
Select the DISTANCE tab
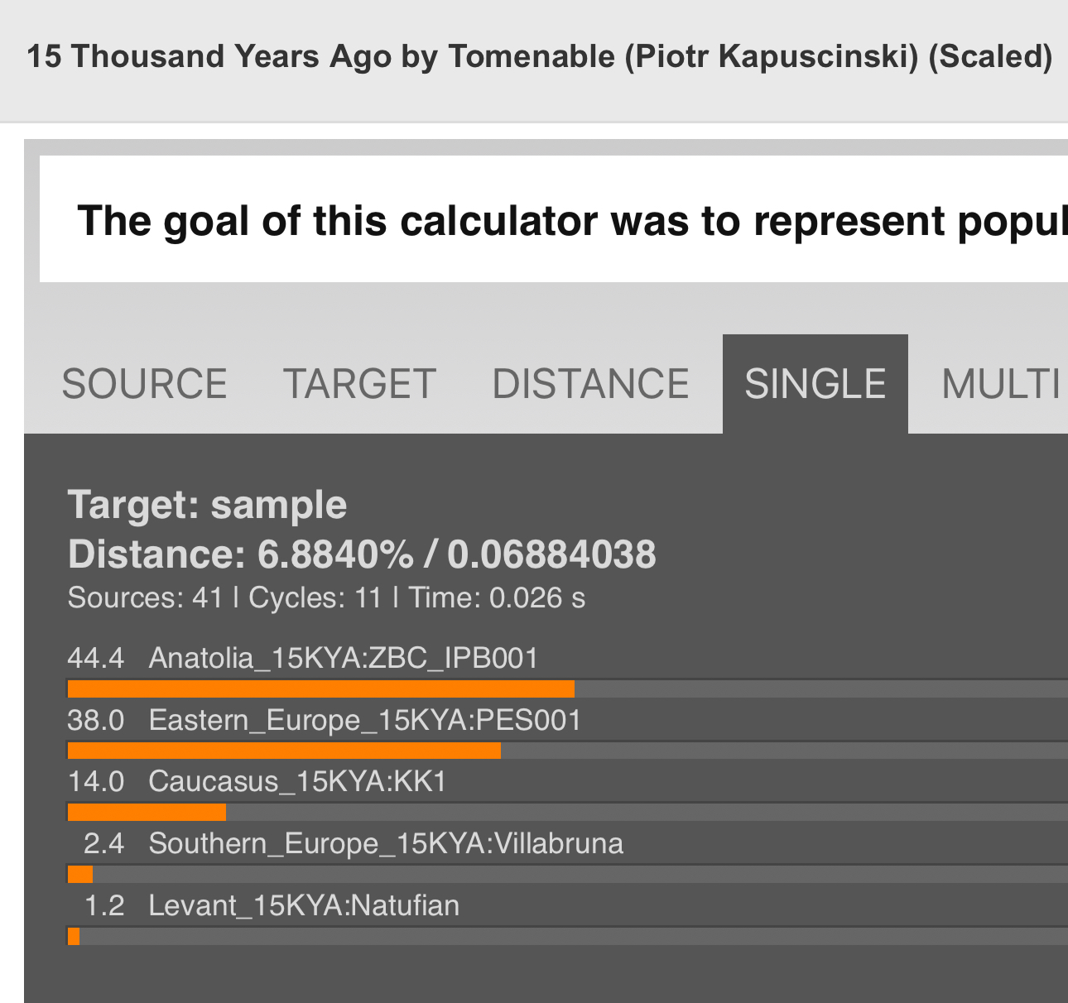[x=590, y=384]
